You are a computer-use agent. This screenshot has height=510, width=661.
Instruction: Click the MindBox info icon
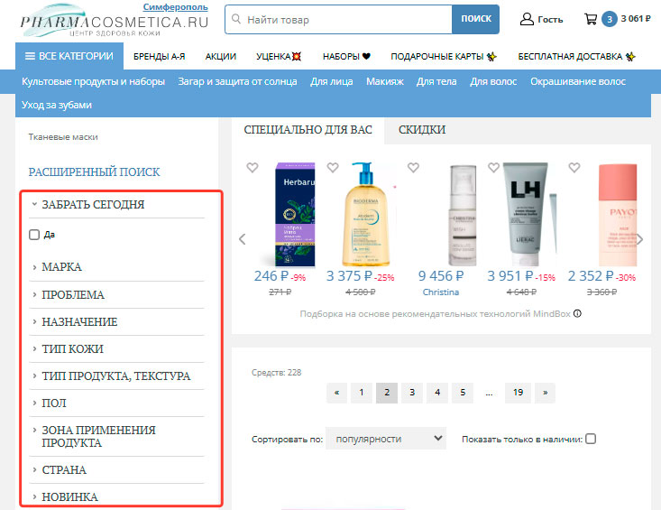577,313
